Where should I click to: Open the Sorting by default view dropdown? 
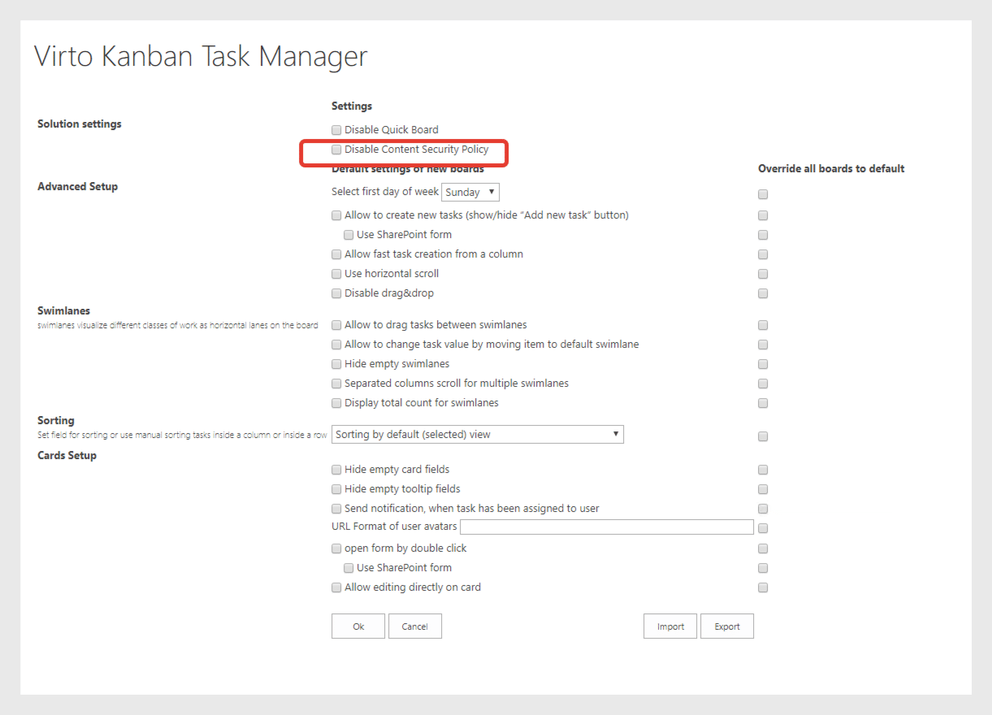coord(478,434)
